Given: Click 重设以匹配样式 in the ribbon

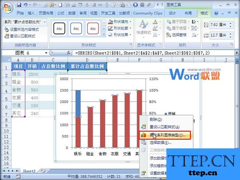Looking at the screenshot, I should [20, 36].
